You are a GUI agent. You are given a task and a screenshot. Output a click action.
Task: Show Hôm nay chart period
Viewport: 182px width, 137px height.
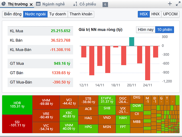(x=145, y=30)
